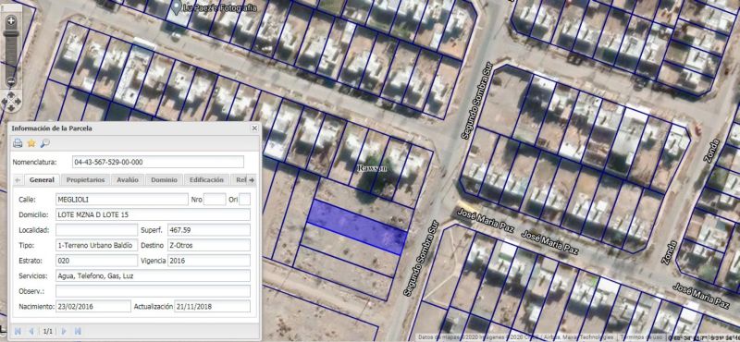Click the Destino field Z-Otros
This screenshot has height=342, width=740.
[x=209, y=245]
